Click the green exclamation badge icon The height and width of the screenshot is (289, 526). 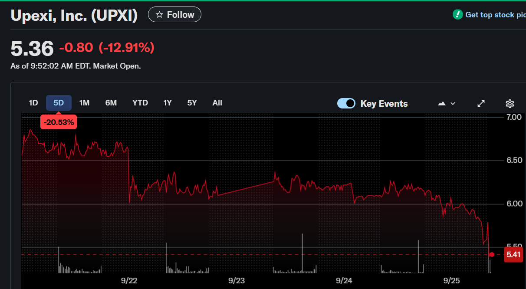click(457, 15)
